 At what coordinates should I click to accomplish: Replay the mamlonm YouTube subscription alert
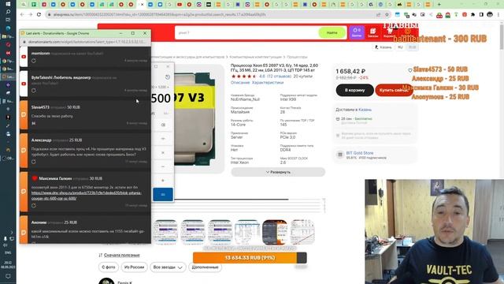[x=34, y=61]
